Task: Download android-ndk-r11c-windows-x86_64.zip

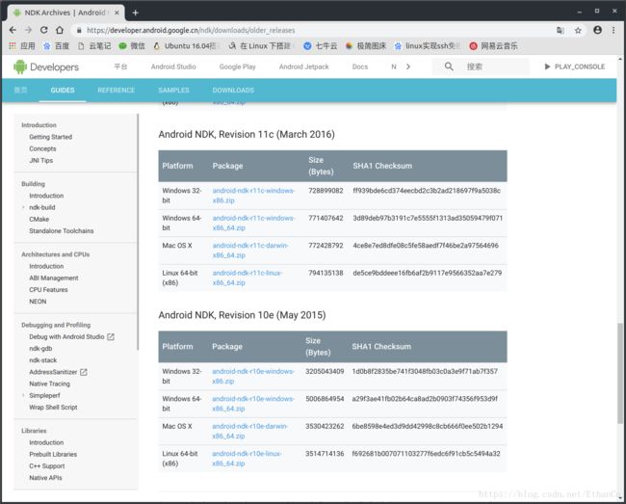Action: [253, 223]
